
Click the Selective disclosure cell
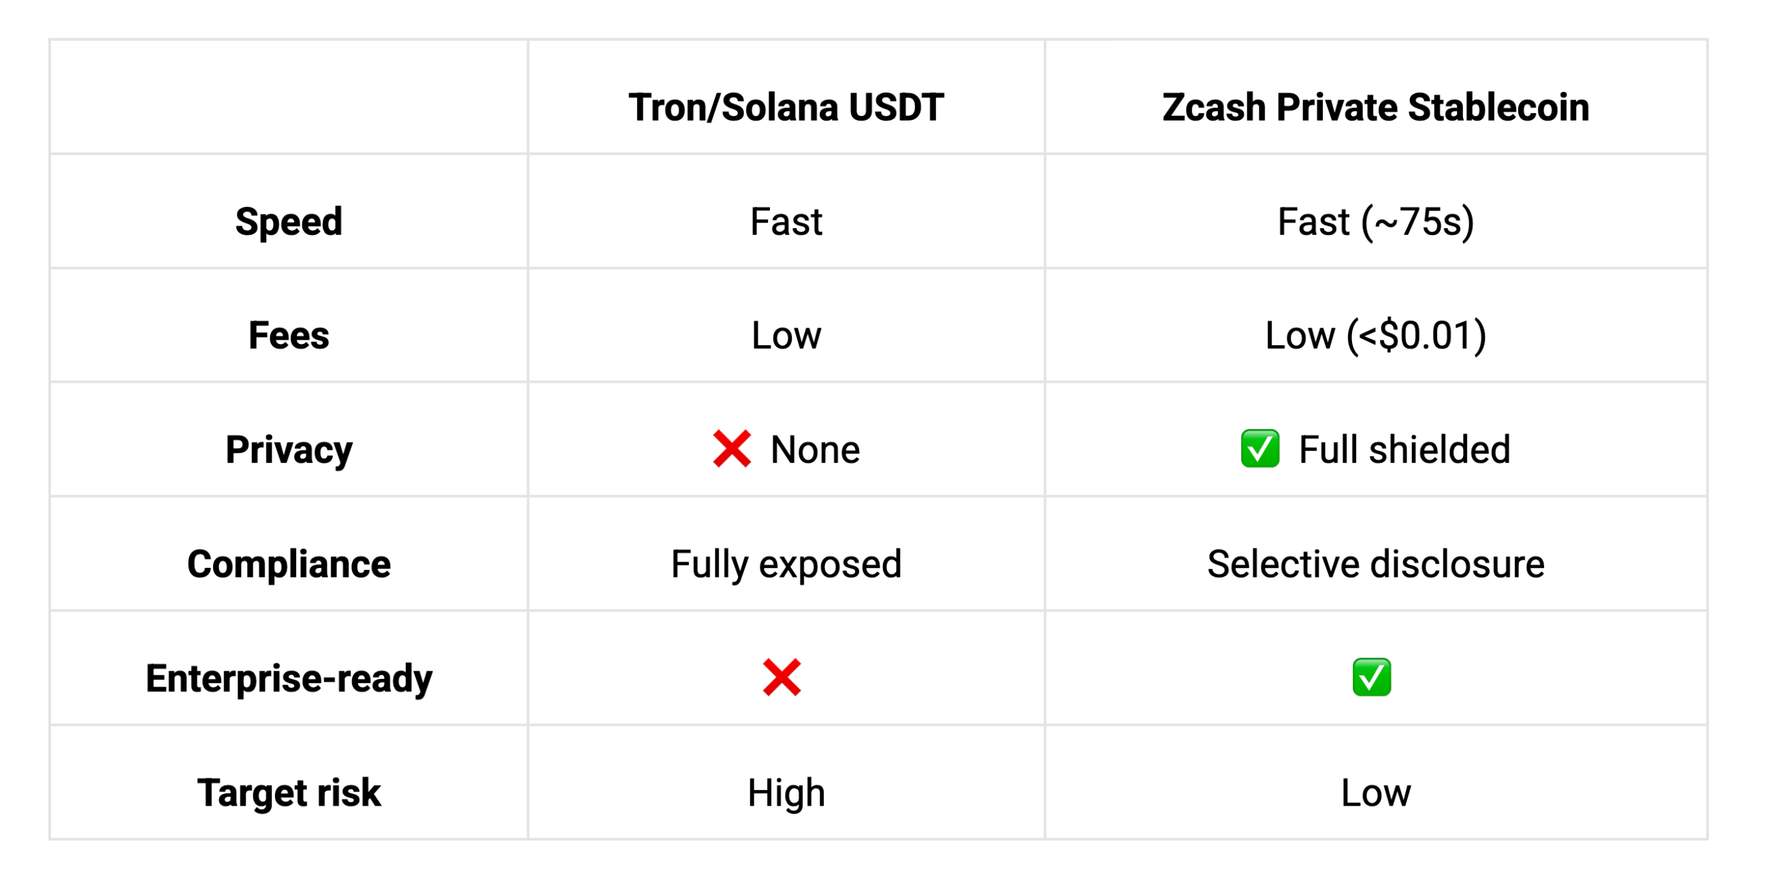[x=1375, y=564]
